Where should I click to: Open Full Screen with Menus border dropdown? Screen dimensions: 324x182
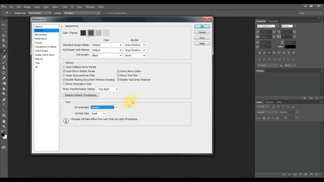[x=135, y=50]
